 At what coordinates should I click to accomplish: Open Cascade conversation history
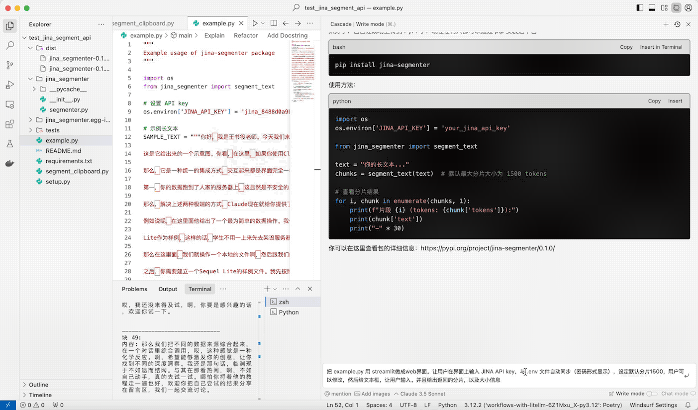[x=677, y=24]
